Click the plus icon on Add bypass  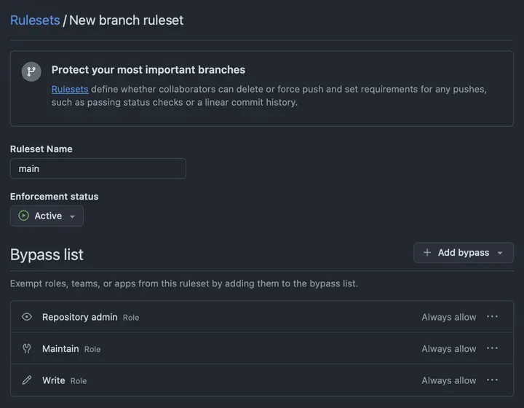coord(426,253)
